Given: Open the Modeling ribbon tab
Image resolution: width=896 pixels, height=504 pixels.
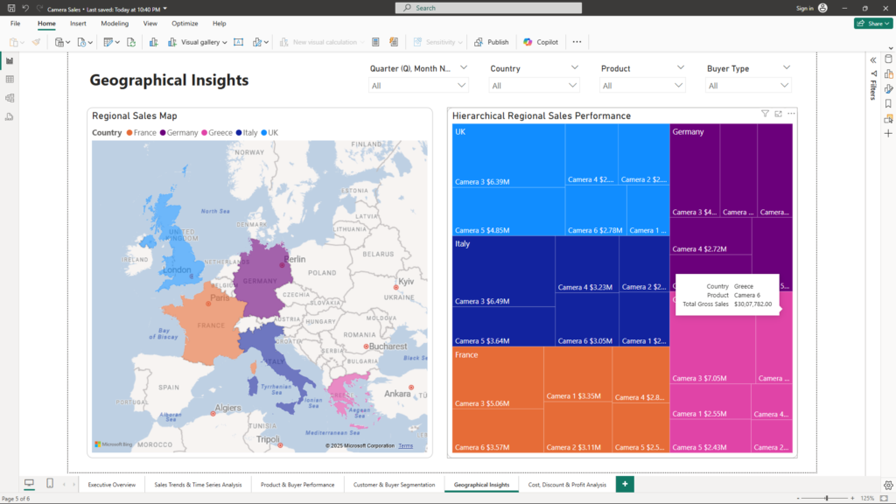Looking at the screenshot, I should tap(115, 24).
